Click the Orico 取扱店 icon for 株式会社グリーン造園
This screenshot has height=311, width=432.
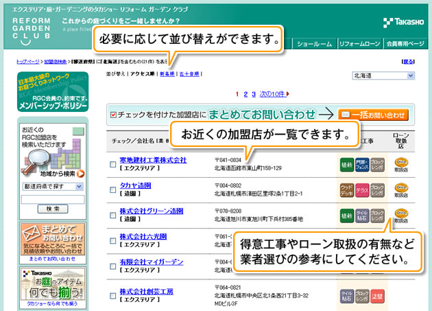(401, 216)
